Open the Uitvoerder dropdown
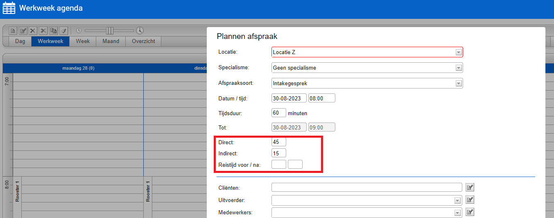 click(367, 200)
